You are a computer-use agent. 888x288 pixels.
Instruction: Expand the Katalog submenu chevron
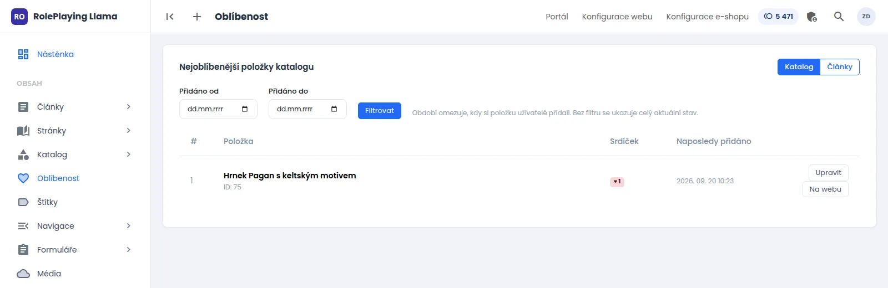coord(128,155)
